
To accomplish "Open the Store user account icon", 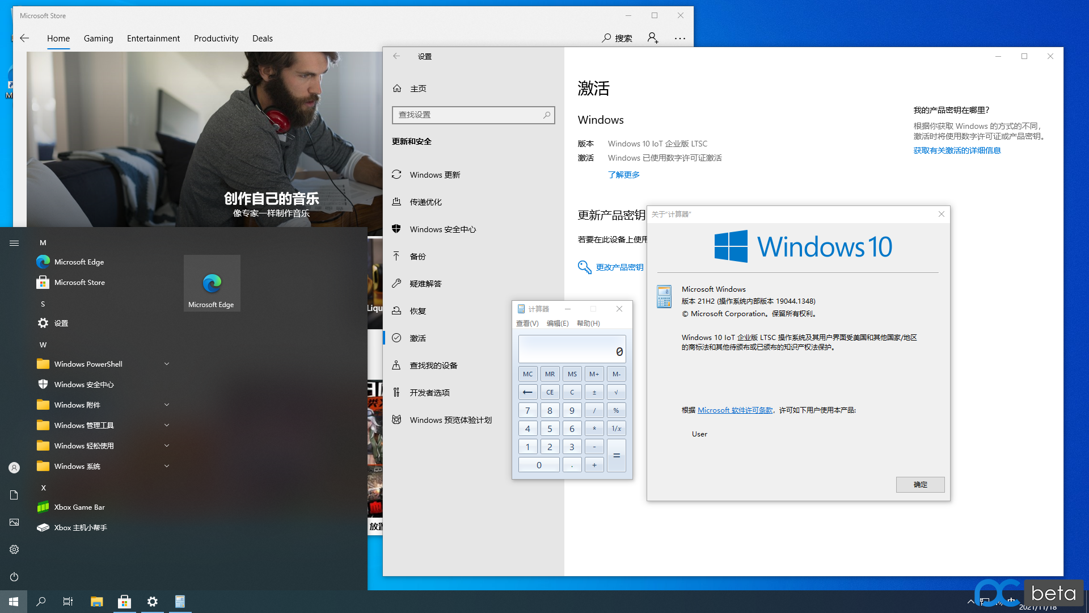I will pyautogui.click(x=653, y=38).
